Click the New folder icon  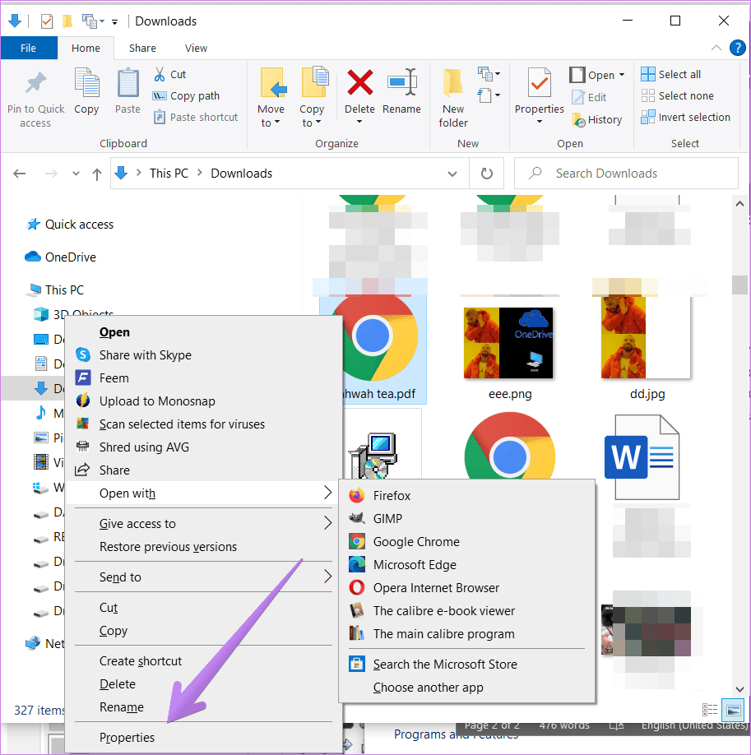click(x=453, y=83)
